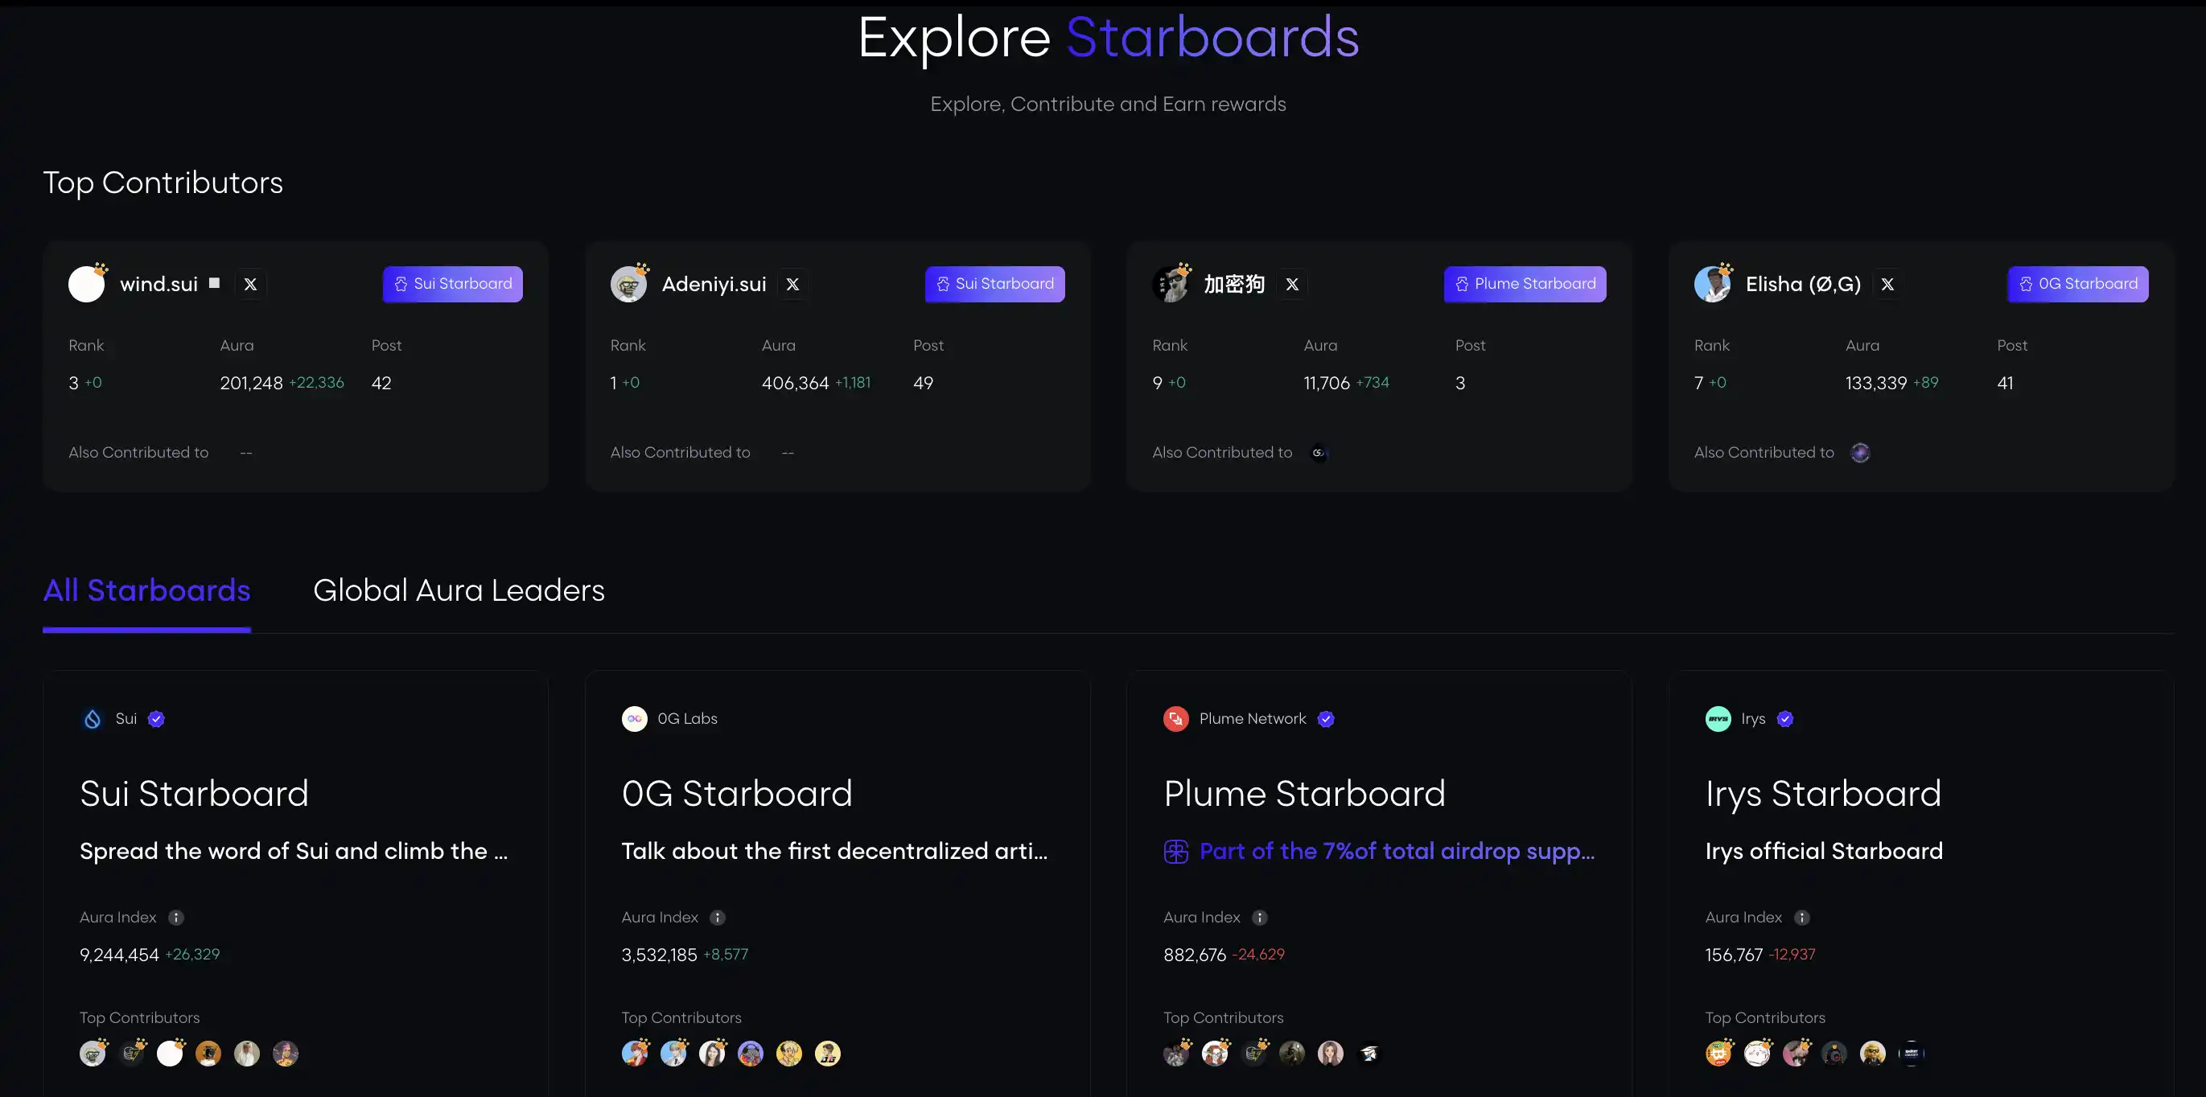Open 0G Starboard button on Elisha card
This screenshot has width=2206, height=1097.
[x=2077, y=285]
